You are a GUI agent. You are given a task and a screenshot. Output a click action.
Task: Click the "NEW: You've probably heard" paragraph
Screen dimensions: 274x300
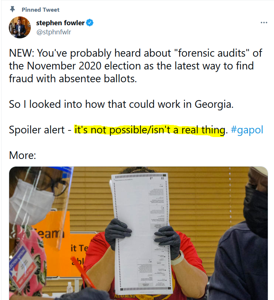(x=136, y=66)
